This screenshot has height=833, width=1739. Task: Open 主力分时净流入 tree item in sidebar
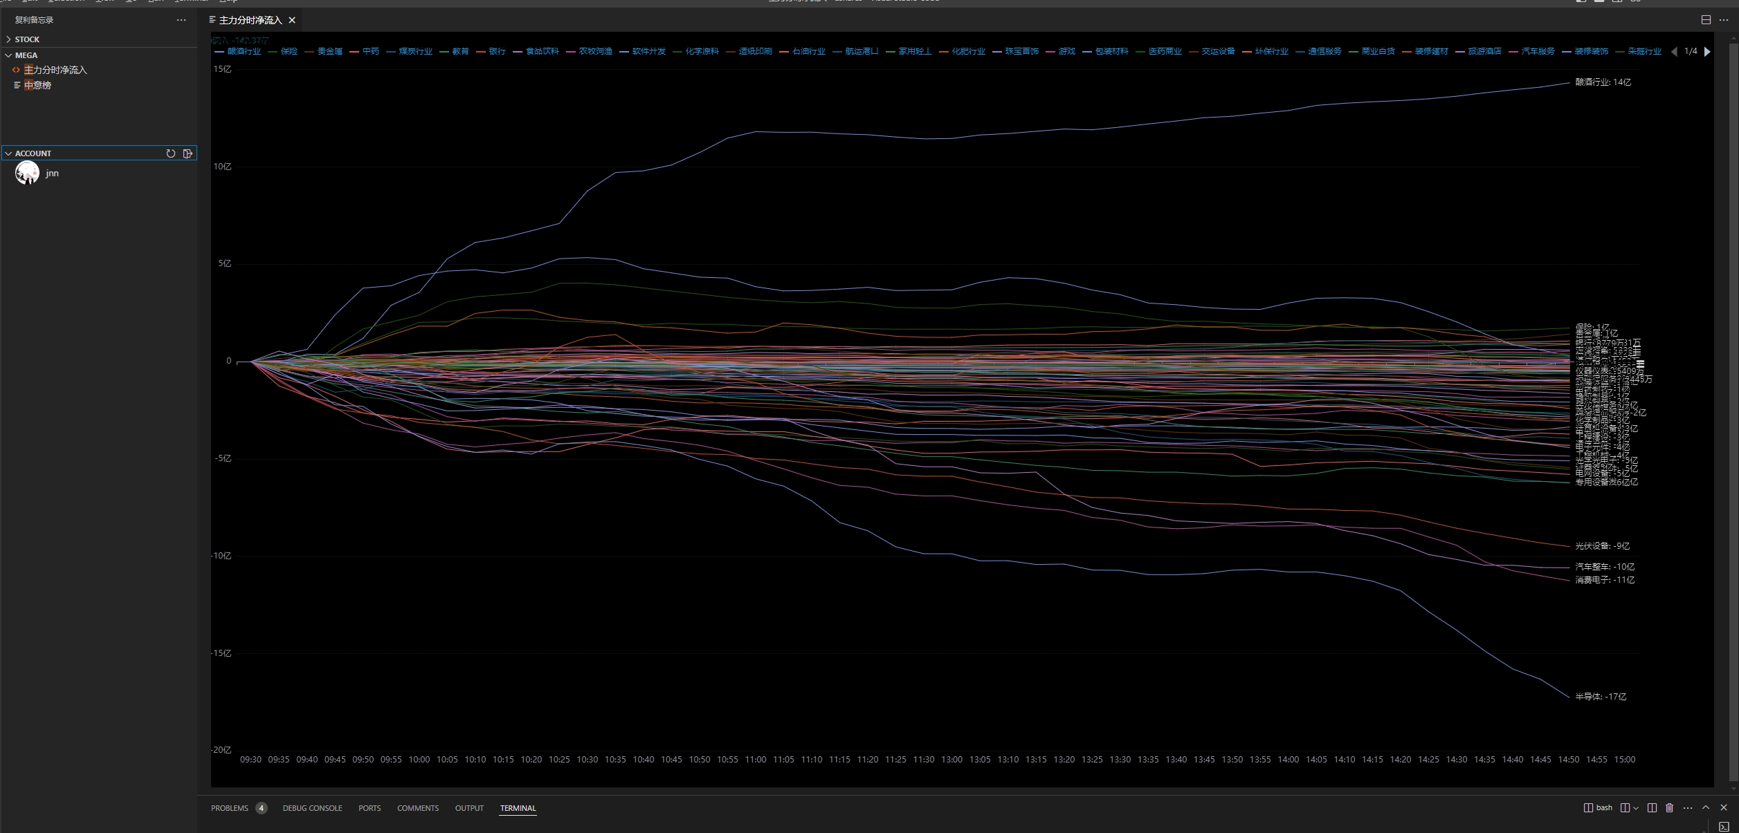[x=55, y=70]
